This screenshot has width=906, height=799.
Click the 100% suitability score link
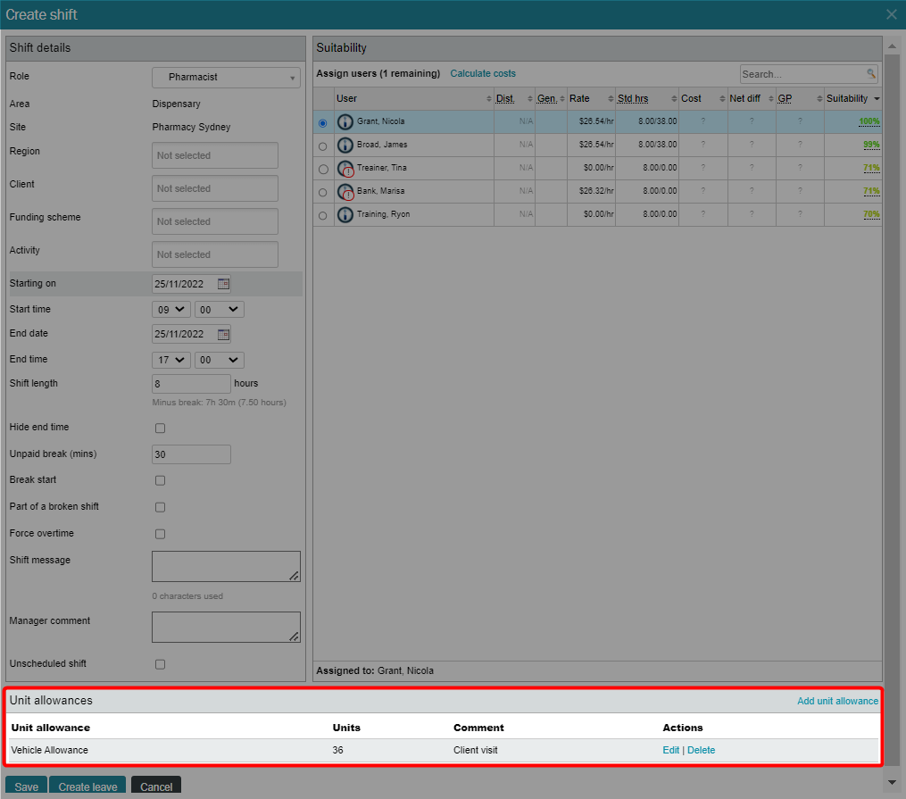click(869, 121)
